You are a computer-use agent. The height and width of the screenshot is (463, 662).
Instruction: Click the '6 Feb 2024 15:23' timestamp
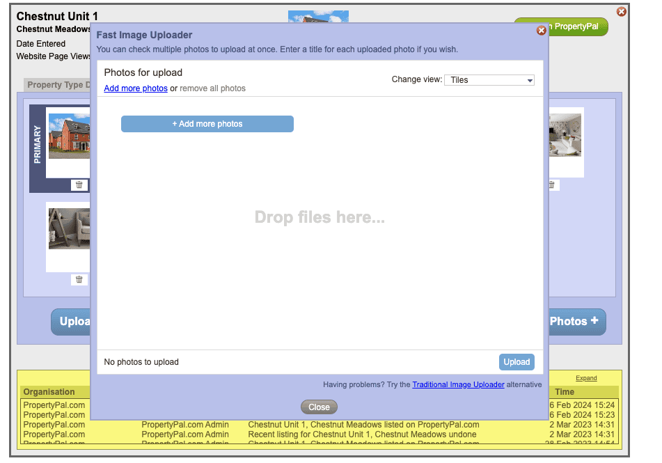[582, 415]
